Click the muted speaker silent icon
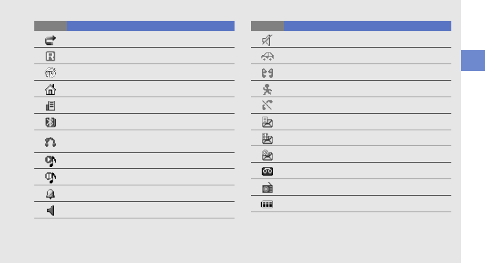The image size is (485, 263). point(267,40)
